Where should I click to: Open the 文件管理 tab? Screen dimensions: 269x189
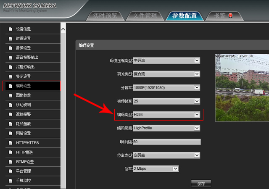145,16
